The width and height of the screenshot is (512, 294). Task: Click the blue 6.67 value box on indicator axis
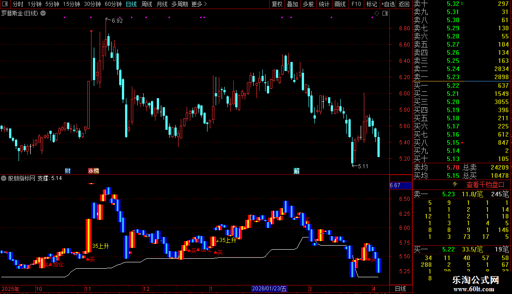[401, 185]
